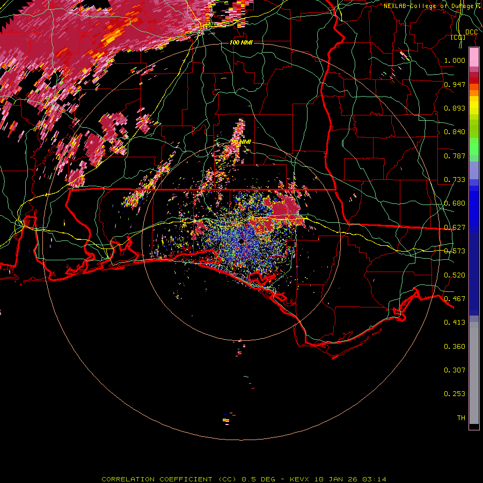Screen dimensions: 483x483
Task: Click the TH threshold label
Action: [461, 418]
